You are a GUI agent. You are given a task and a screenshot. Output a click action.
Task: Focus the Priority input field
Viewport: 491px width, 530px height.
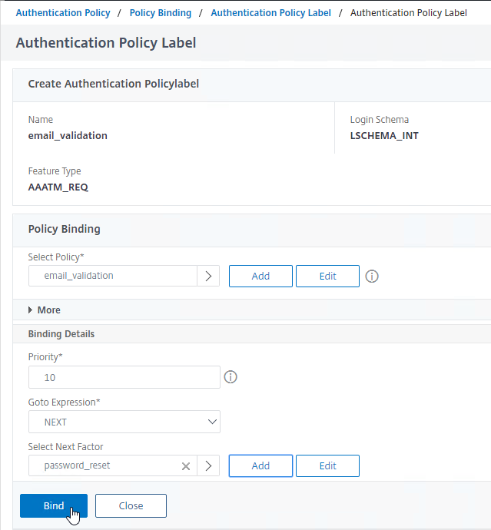click(x=124, y=377)
